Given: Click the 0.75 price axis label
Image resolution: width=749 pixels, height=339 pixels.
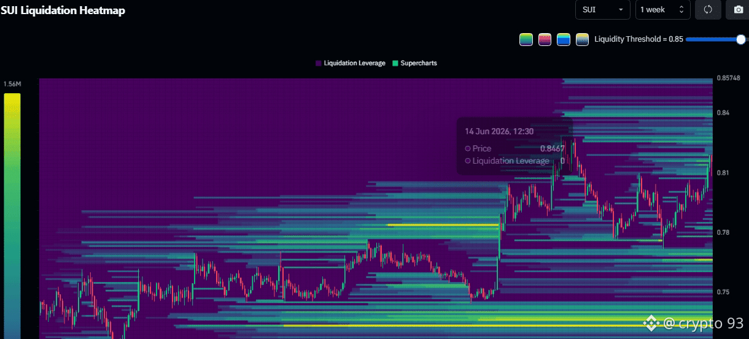Looking at the screenshot, I should 723,292.
